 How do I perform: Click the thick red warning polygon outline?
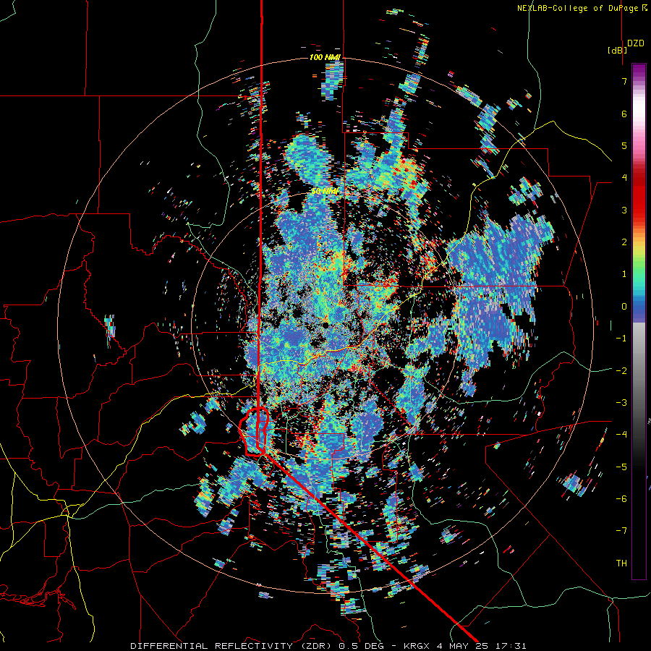tap(254, 432)
